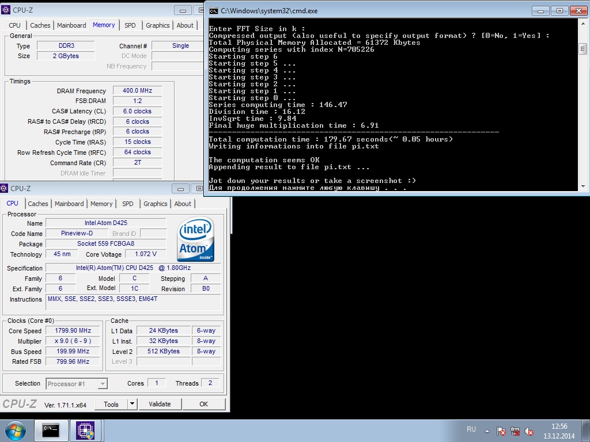This screenshot has width=590, height=442.
Task: Click the Level 2 cache value 512 KBytes
Action: (x=163, y=351)
